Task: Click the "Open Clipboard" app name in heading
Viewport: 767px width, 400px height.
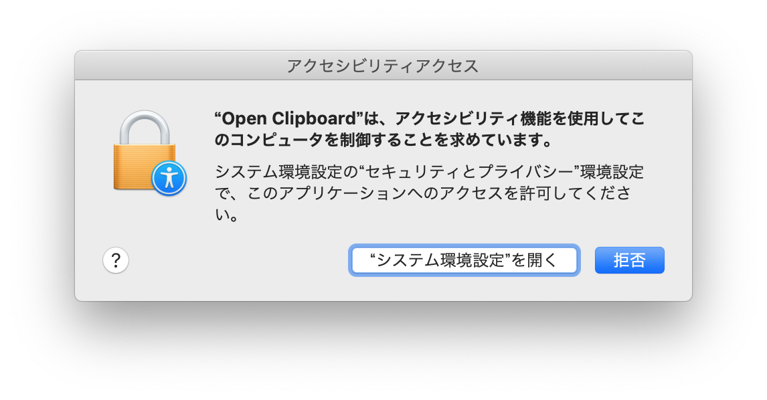Action: [x=288, y=118]
